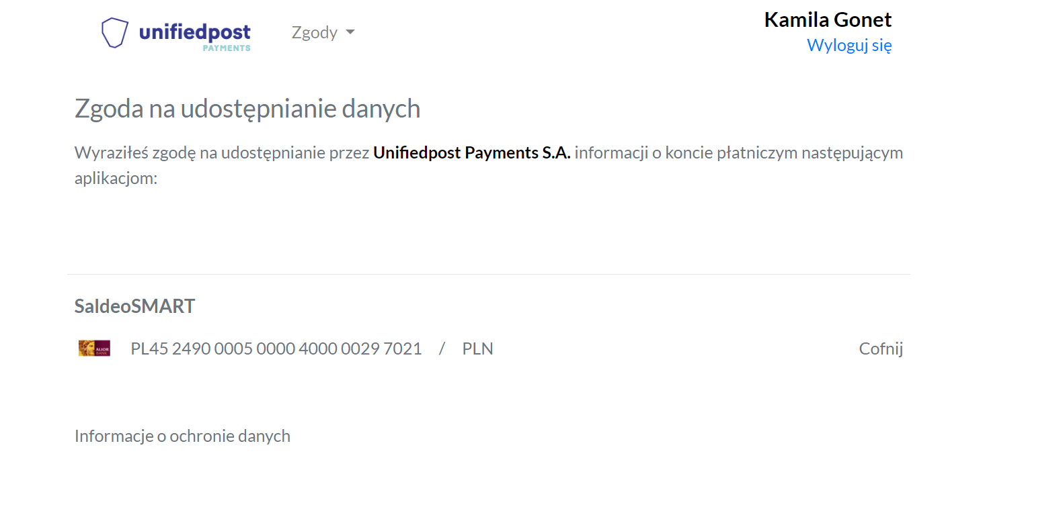Click the bold Unifiedpost Payments S.A. text
The width and height of the screenshot is (1063, 511).
coord(472,153)
